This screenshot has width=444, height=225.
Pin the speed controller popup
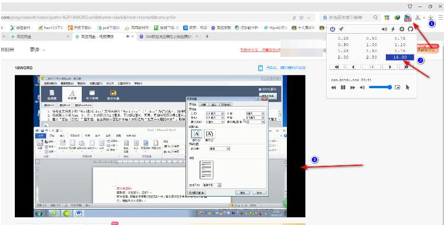[341, 29]
